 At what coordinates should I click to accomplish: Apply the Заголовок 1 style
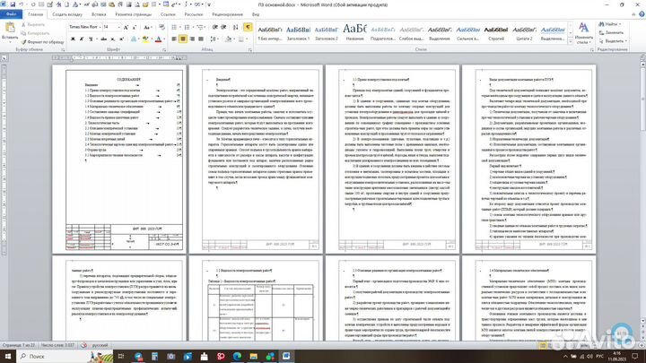click(298, 32)
